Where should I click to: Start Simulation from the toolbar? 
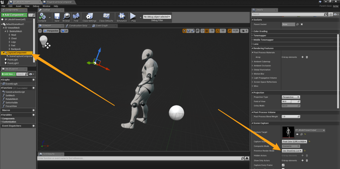click(122, 17)
